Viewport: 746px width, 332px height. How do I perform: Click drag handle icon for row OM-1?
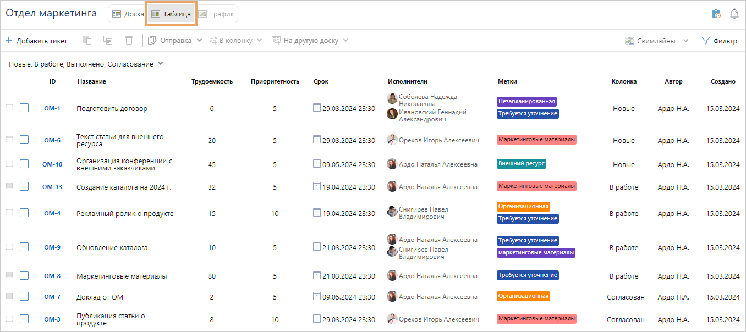pos(9,108)
